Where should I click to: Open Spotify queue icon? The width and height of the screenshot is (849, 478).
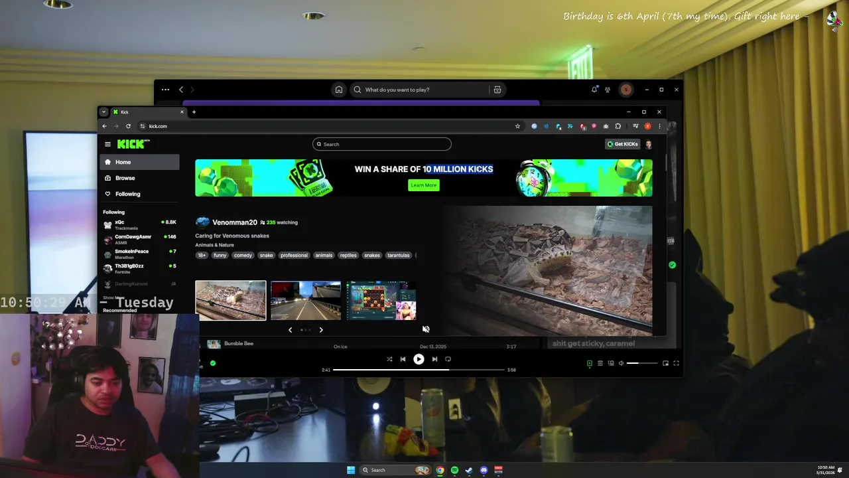600,363
